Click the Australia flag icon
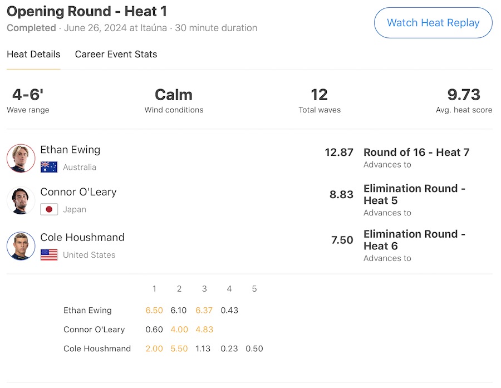 [49, 167]
